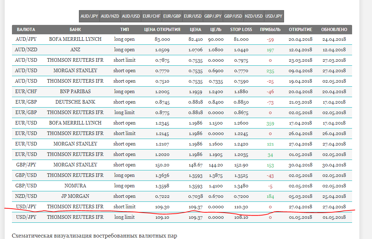Select the AUD/NZD currency pair tab
The height and width of the screenshot is (239, 372).
click(x=110, y=16)
